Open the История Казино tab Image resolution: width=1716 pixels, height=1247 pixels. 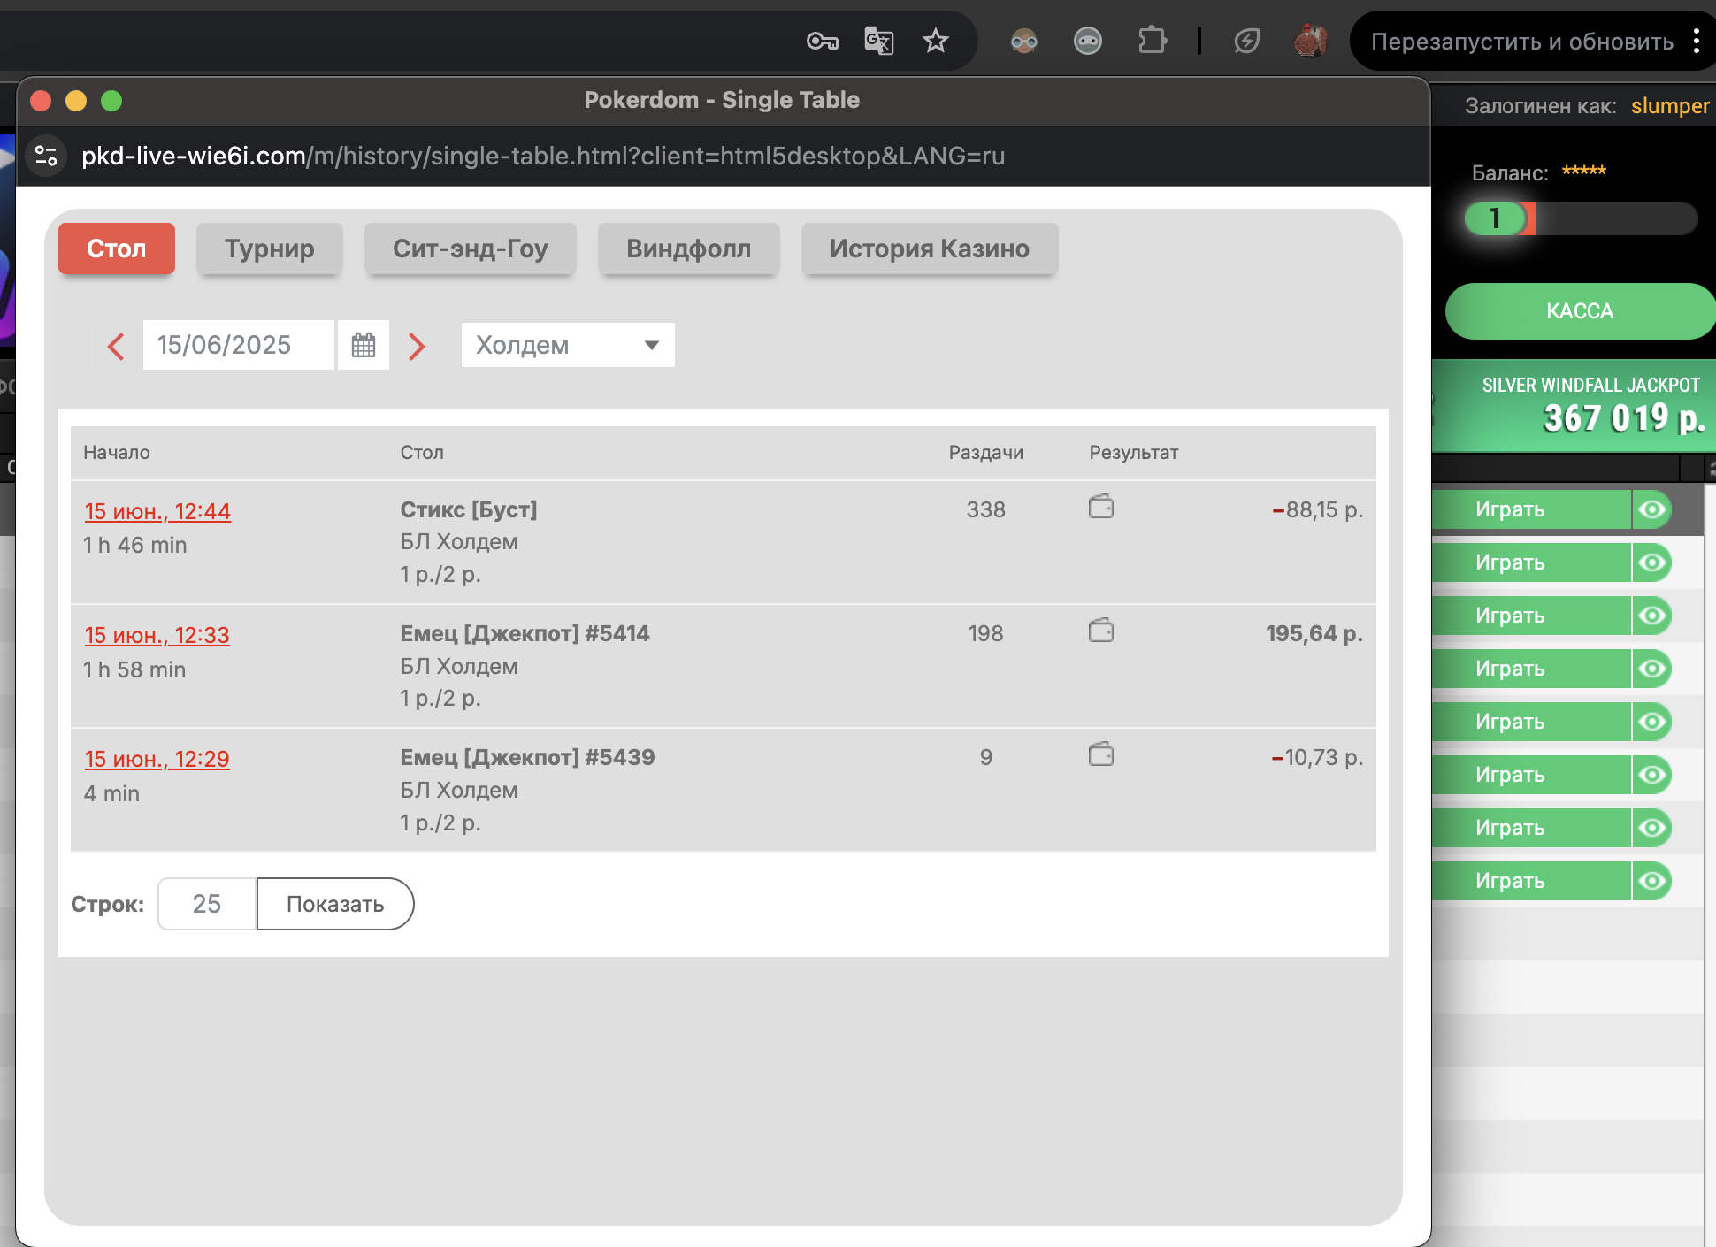(930, 249)
